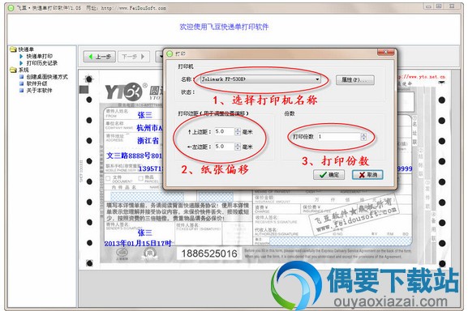Close the 打印 dialog window

[385, 53]
